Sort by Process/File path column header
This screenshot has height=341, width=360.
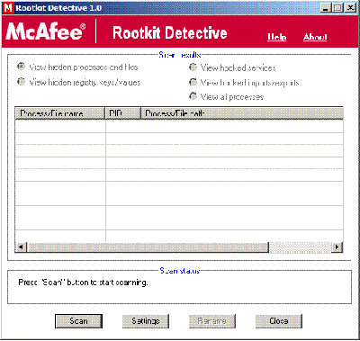click(x=242, y=113)
